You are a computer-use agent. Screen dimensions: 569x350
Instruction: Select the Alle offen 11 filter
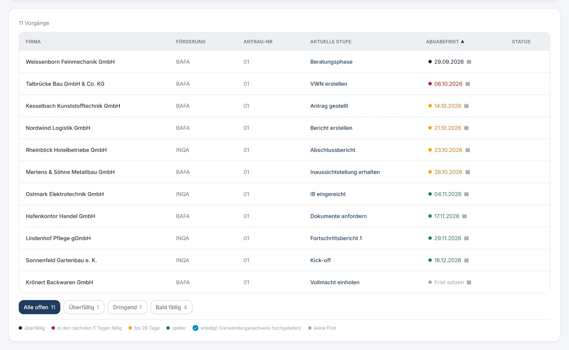[39, 307]
